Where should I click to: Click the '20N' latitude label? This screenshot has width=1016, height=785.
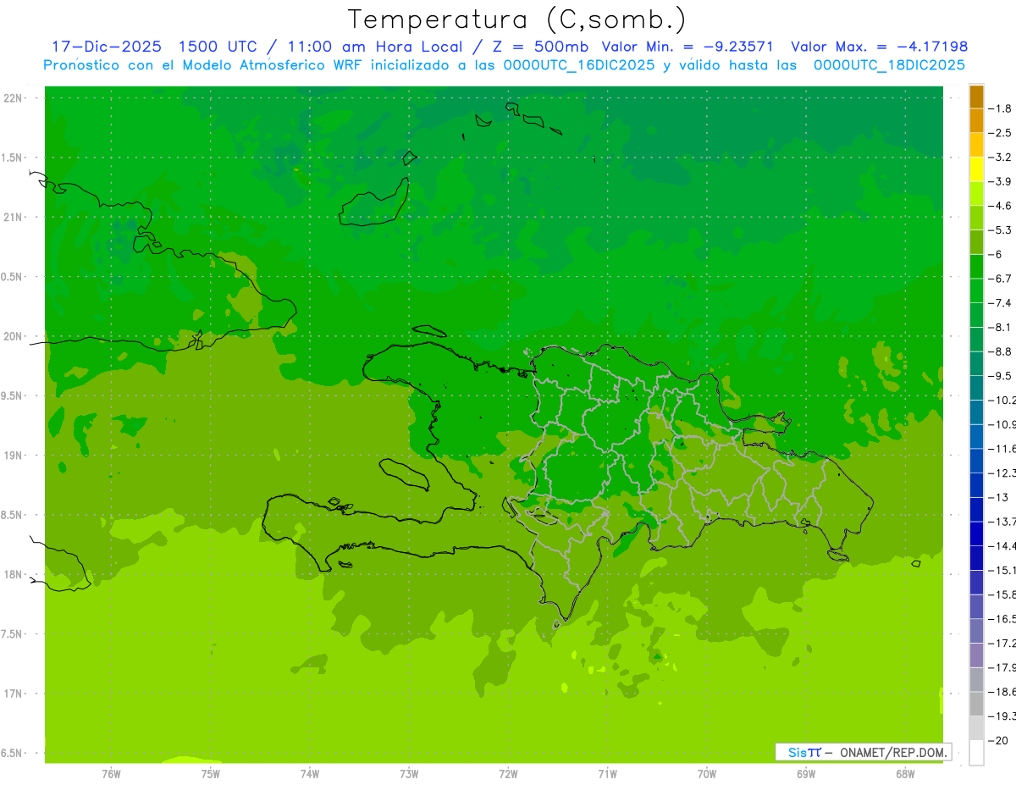[14, 336]
